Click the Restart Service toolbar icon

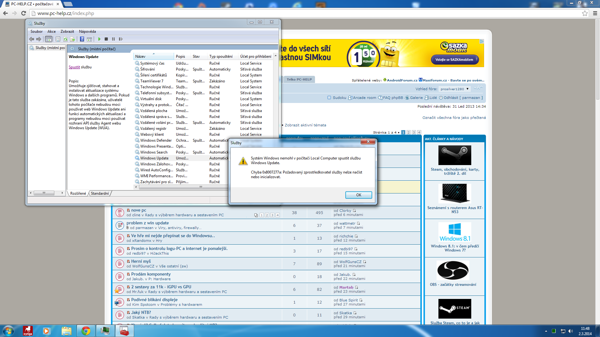tap(121, 39)
